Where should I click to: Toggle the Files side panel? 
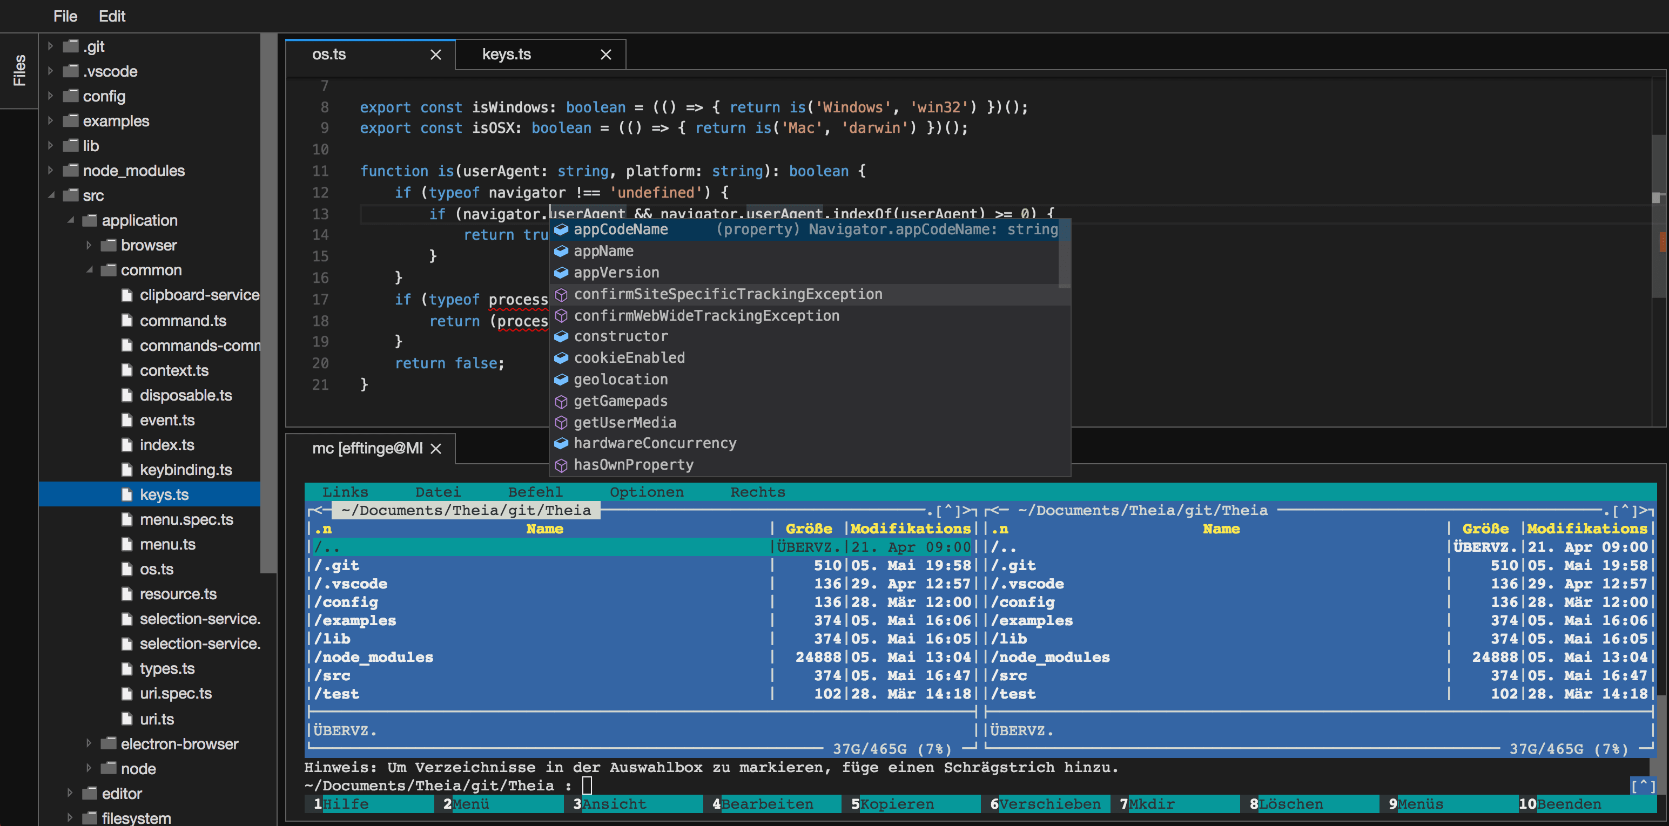click(19, 70)
